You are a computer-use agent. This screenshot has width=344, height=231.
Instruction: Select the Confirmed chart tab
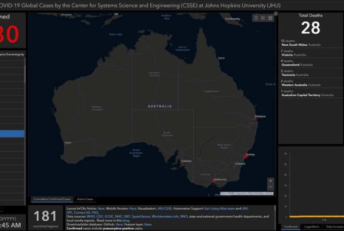pos(291,226)
